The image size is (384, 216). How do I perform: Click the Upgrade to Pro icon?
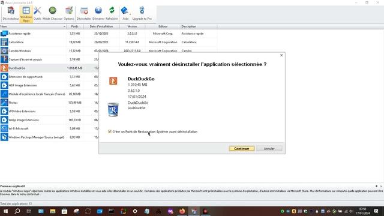click(142, 13)
